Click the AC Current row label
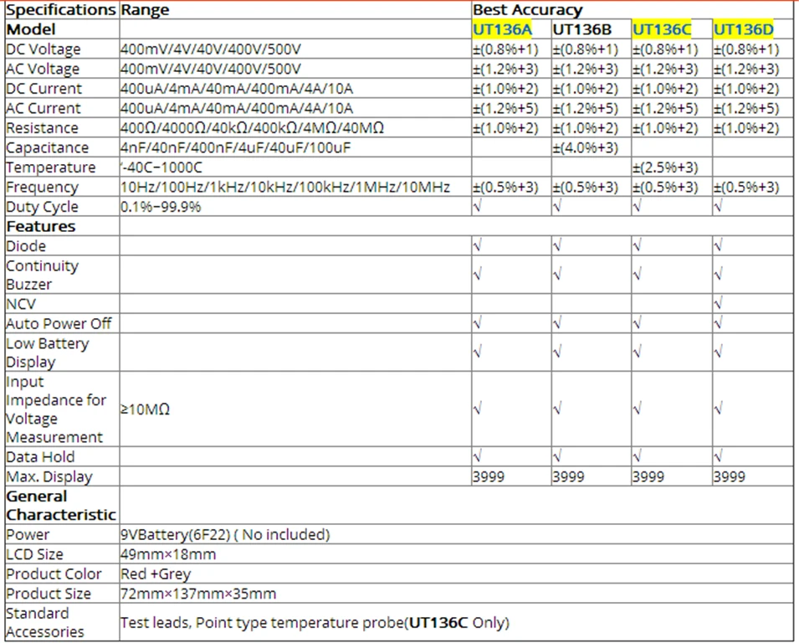 point(44,108)
